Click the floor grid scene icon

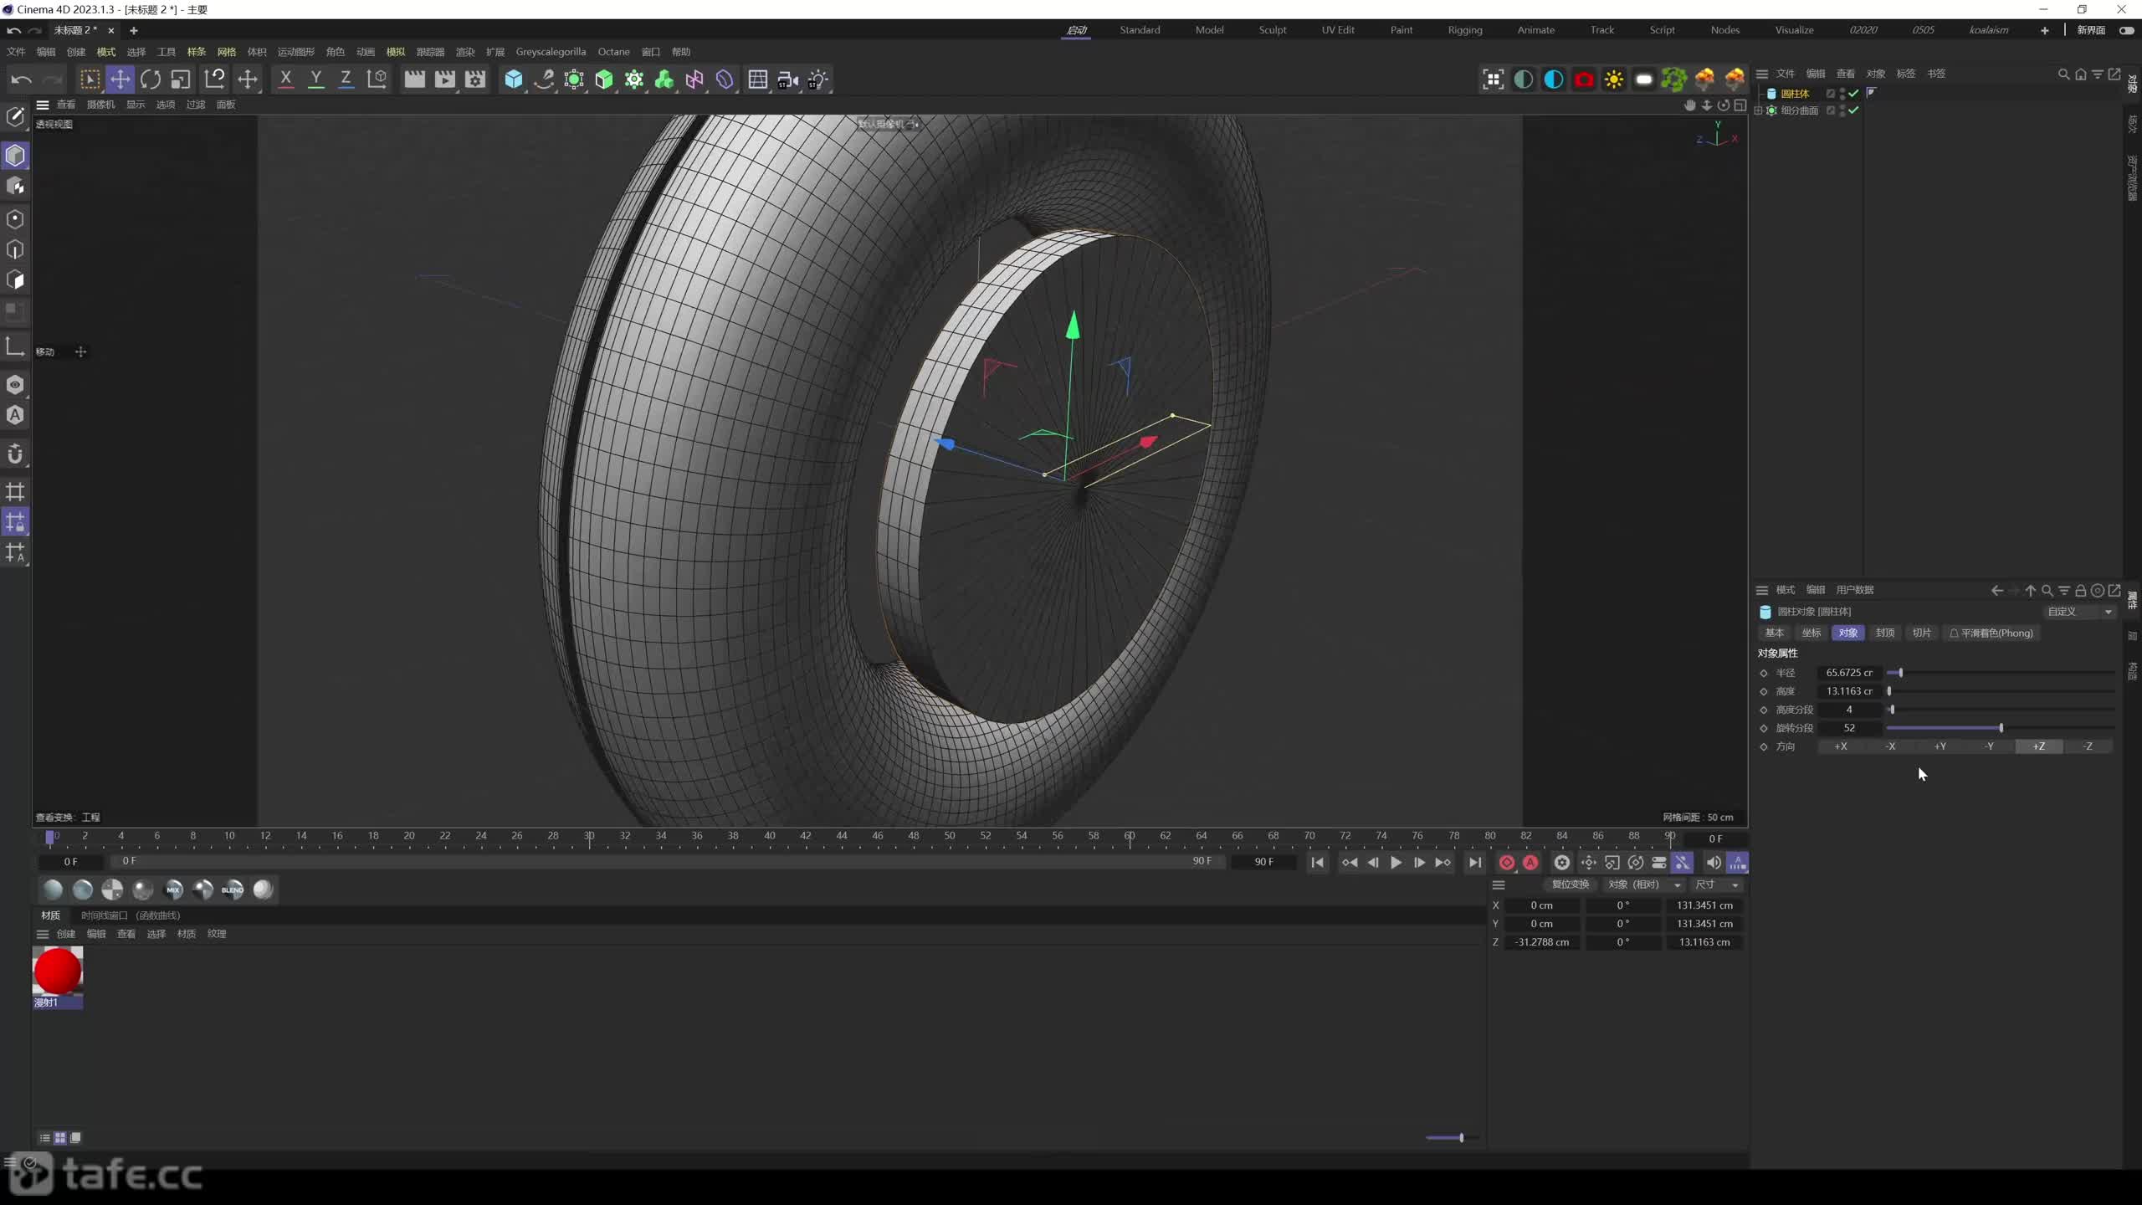point(757,79)
